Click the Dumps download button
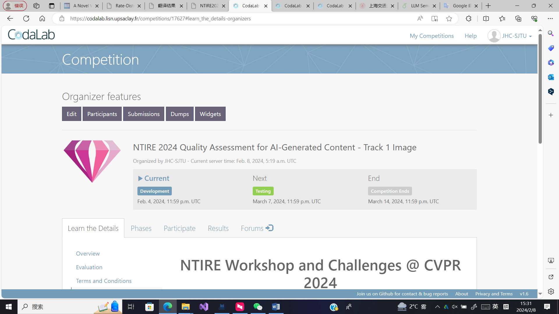Viewport: 559px width, 314px height. coord(180,113)
